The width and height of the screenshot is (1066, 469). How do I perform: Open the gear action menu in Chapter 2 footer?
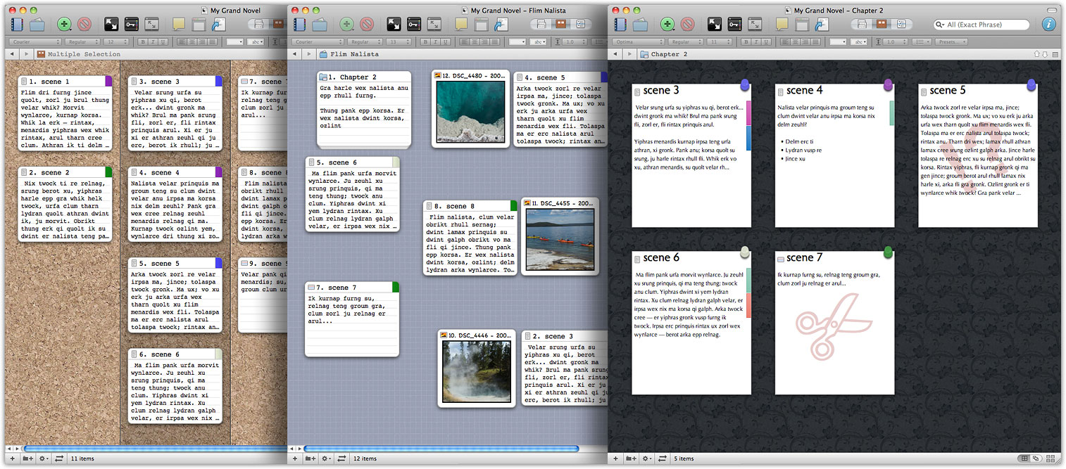click(646, 458)
